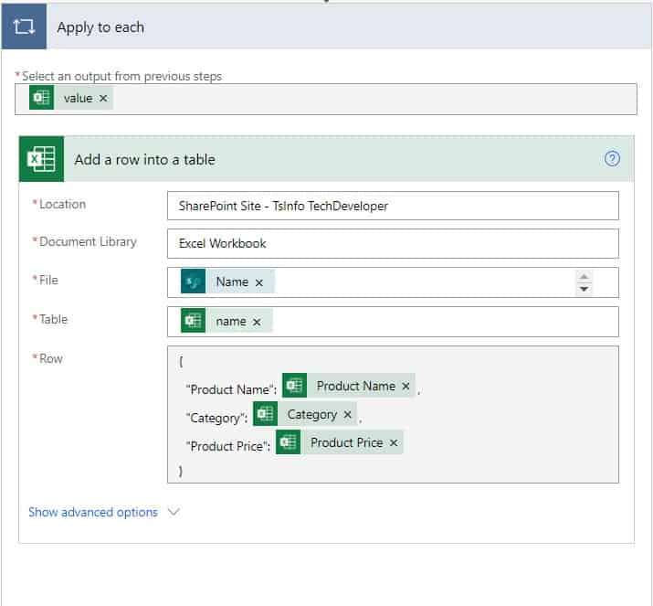This screenshot has height=606, width=653.
Task: Remove the name token from Table field
Action: point(257,322)
